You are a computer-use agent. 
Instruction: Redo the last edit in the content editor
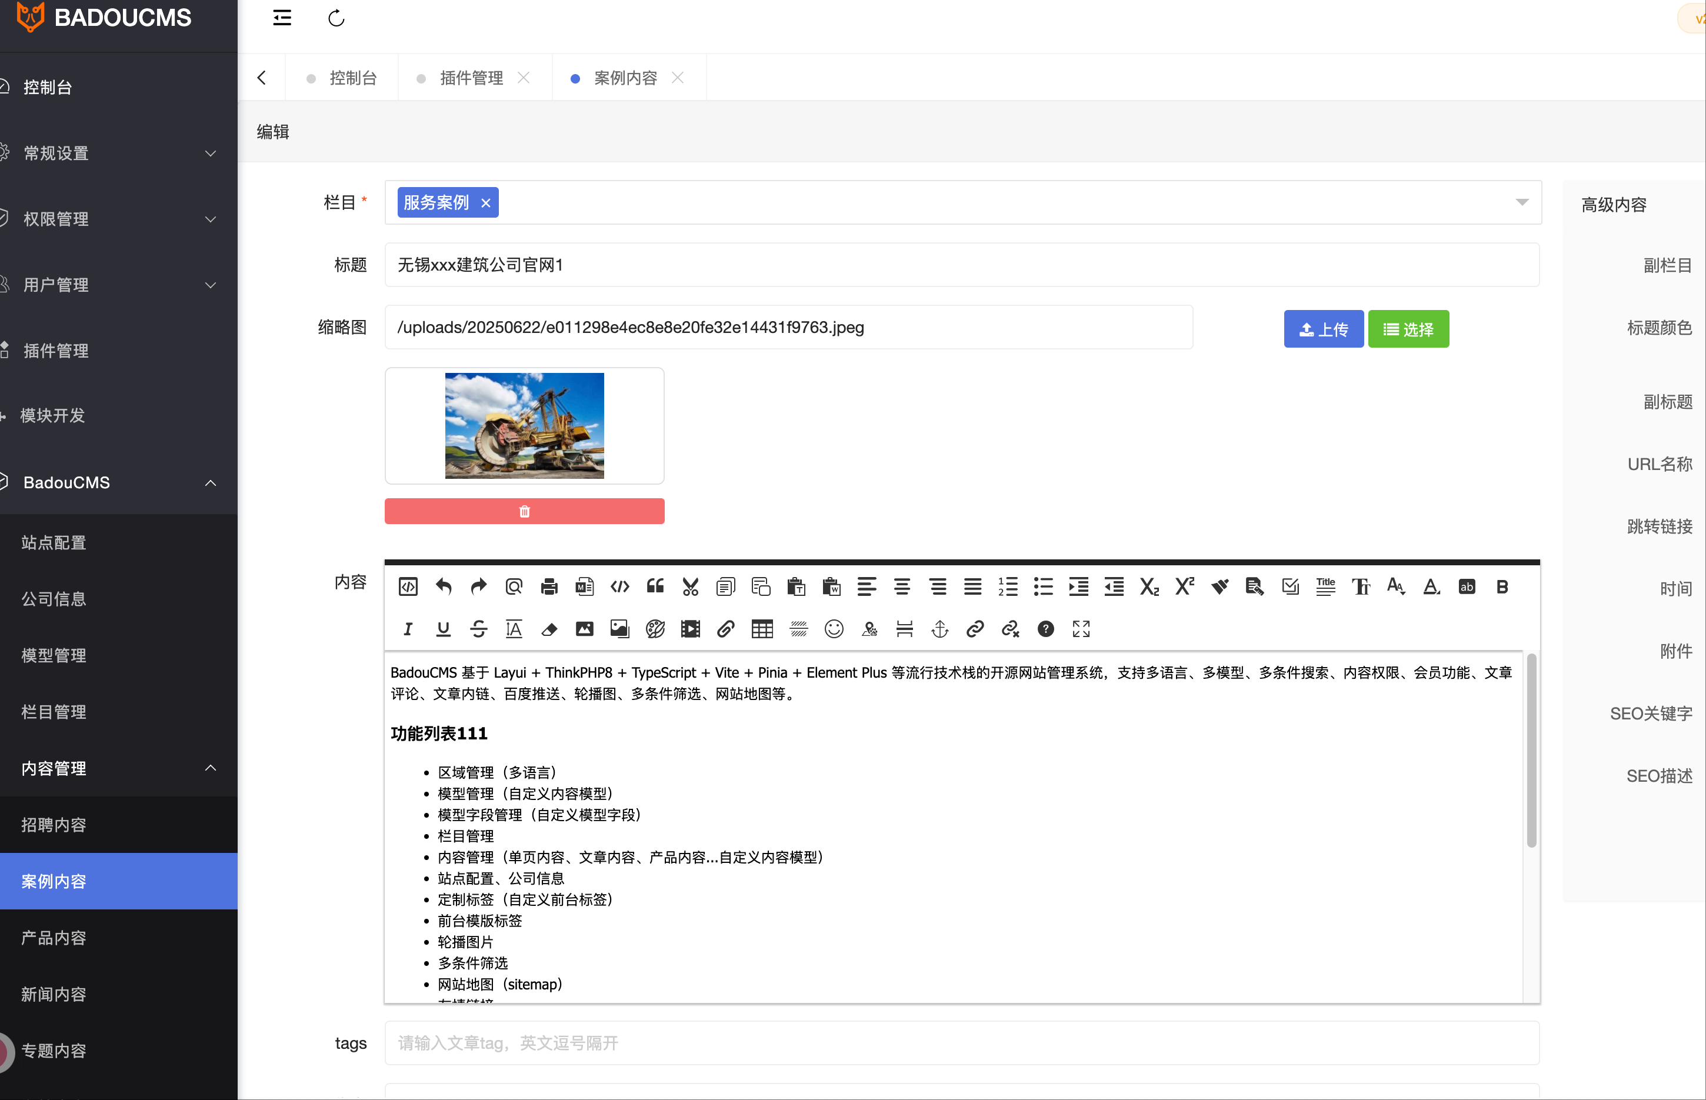point(478,586)
